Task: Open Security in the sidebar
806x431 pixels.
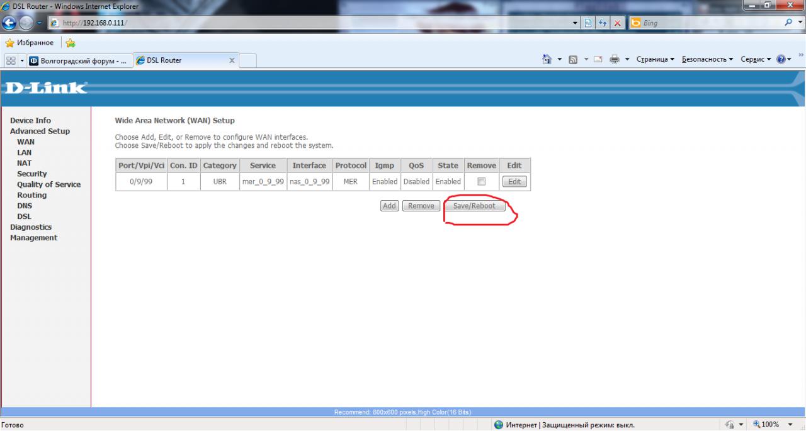Action: 32,174
